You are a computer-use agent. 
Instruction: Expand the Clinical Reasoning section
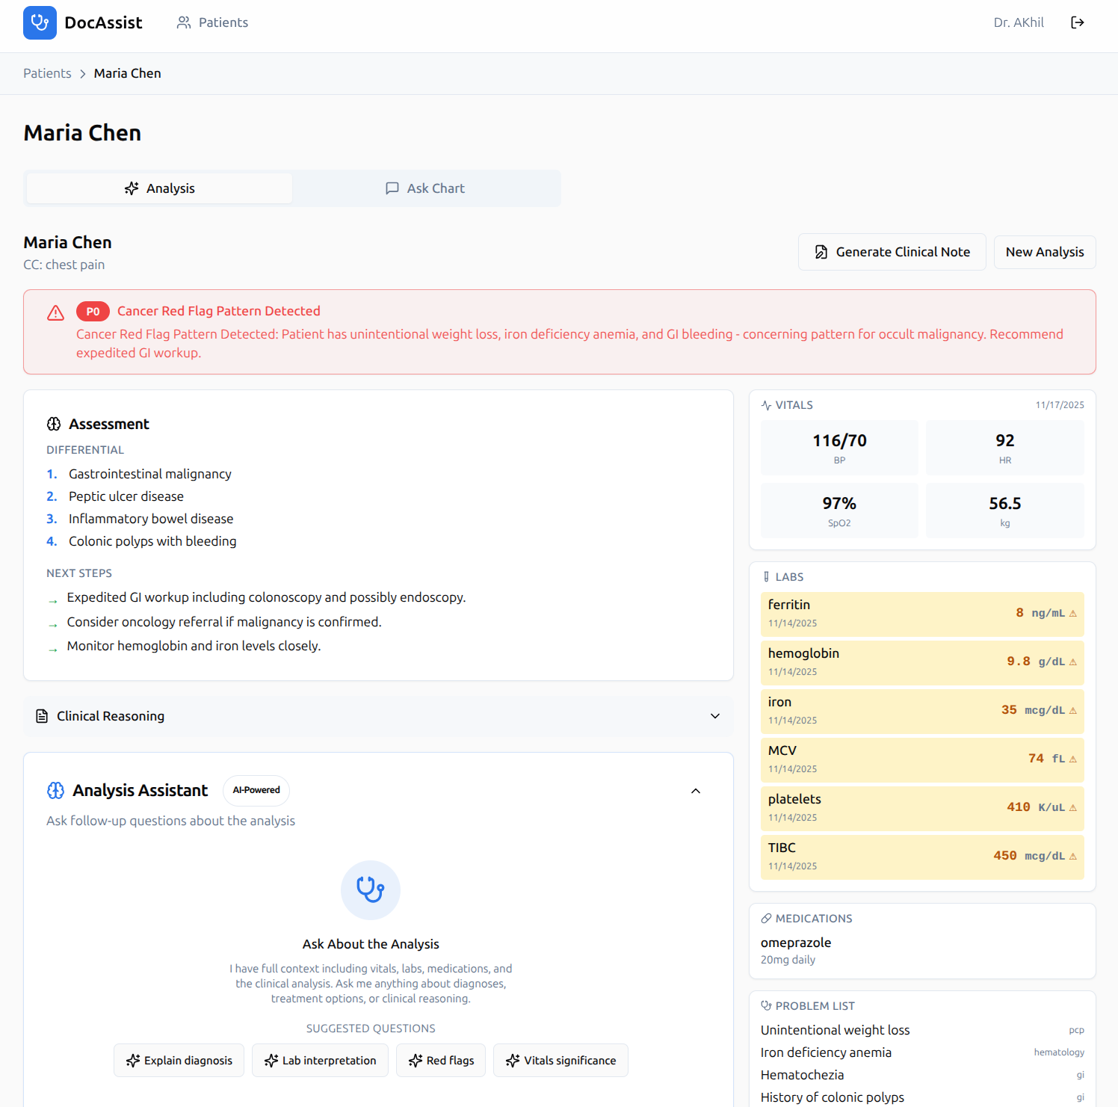[x=714, y=716]
